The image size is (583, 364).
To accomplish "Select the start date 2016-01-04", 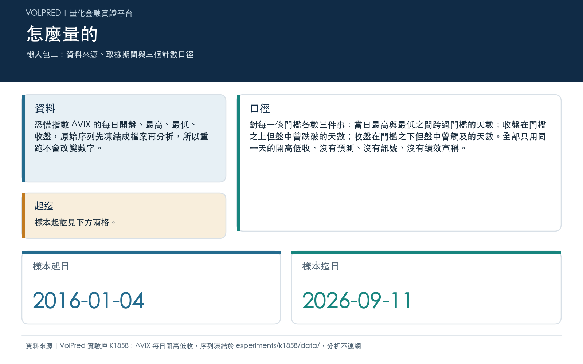I will click(88, 301).
